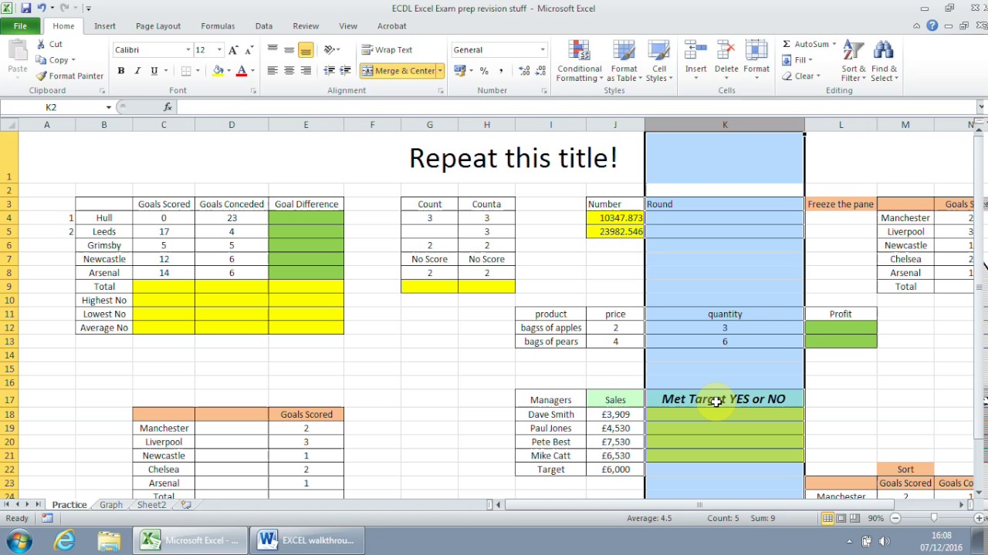Toggle Align Text Left
Viewport: 988px width, 555px height.
coord(272,70)
